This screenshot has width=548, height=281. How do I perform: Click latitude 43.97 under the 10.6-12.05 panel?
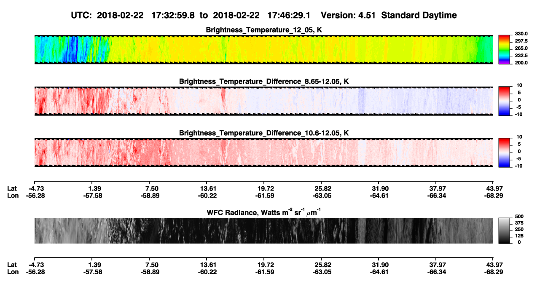coord(494,188)
